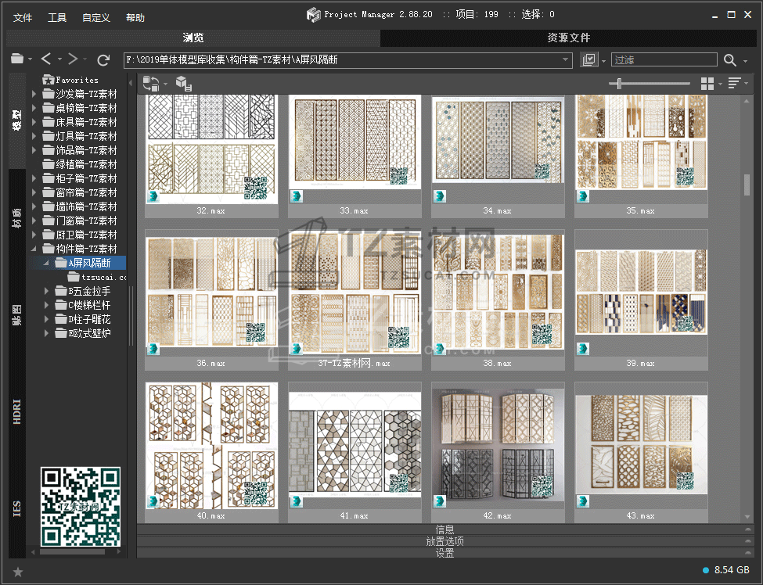Viewport: 763px width, 585px height.
Task: Expand the 沙发篇-TZ素材 tree folder
Action: point(34,94)
